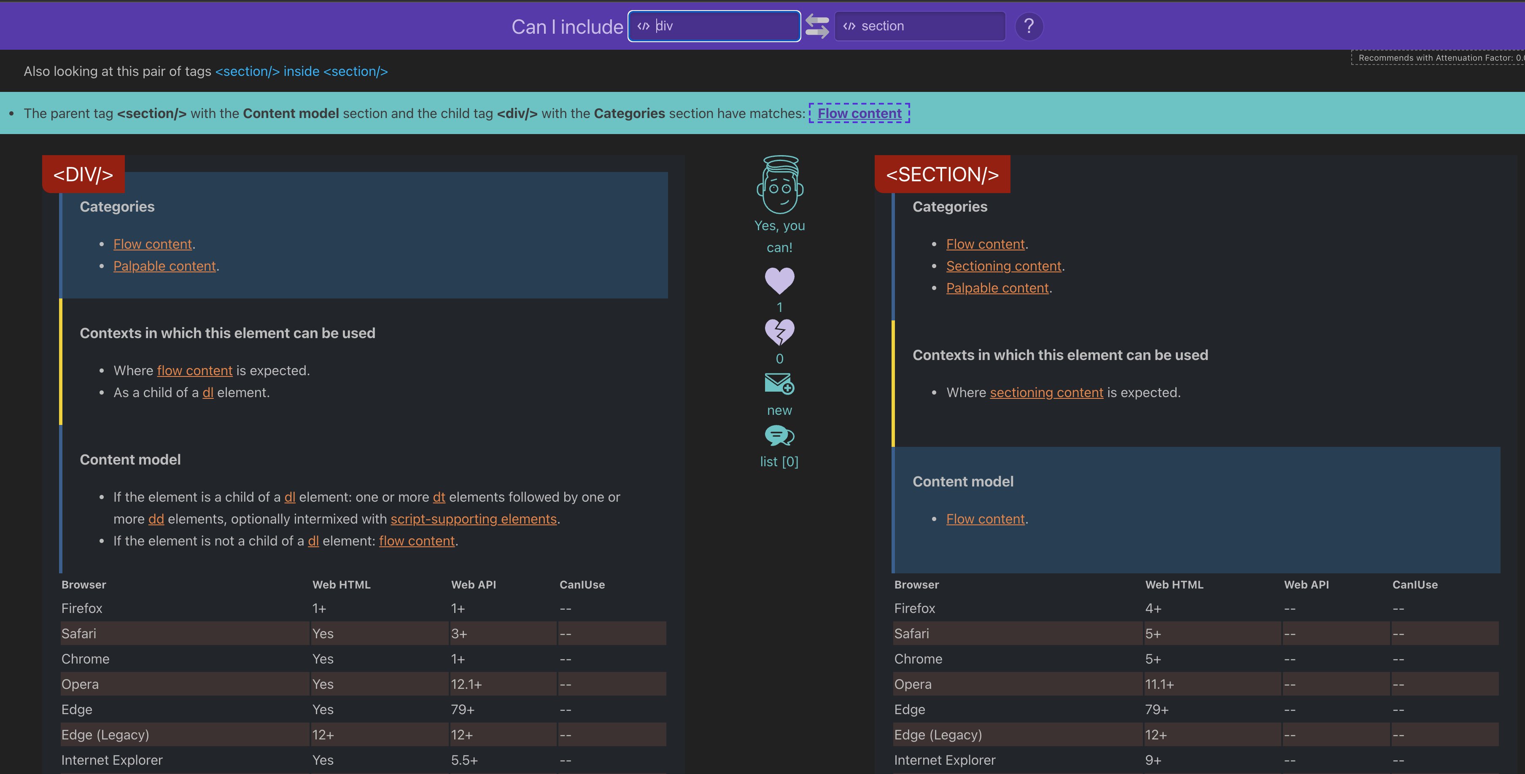This screenshot has height=774, width=1525.
Task: Click the child tag input containing div
Action: coord(714,26)
